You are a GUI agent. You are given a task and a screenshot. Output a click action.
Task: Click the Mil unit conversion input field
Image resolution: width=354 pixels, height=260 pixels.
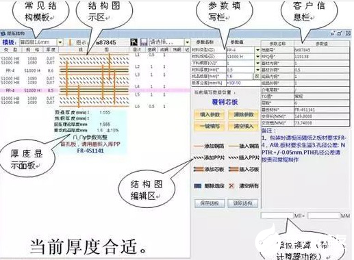tap(277, 216)
